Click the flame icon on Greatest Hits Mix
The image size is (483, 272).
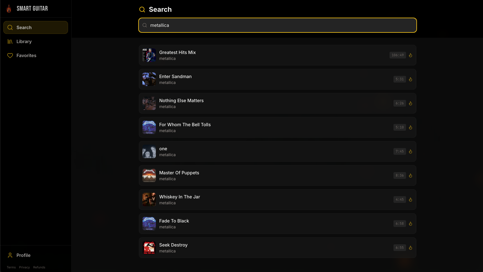pyautogui.click(x=411, y=55)
